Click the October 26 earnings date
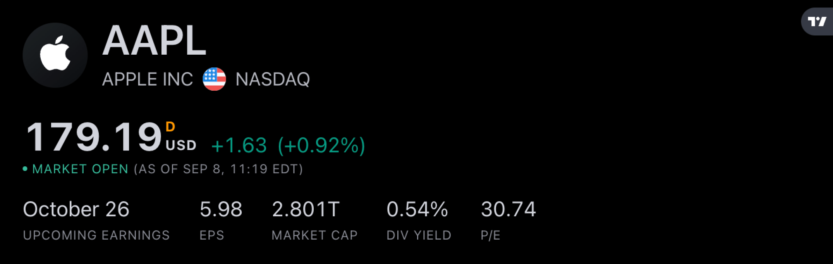The height and width of the screenshot is (264, 833). coord(76,209)
